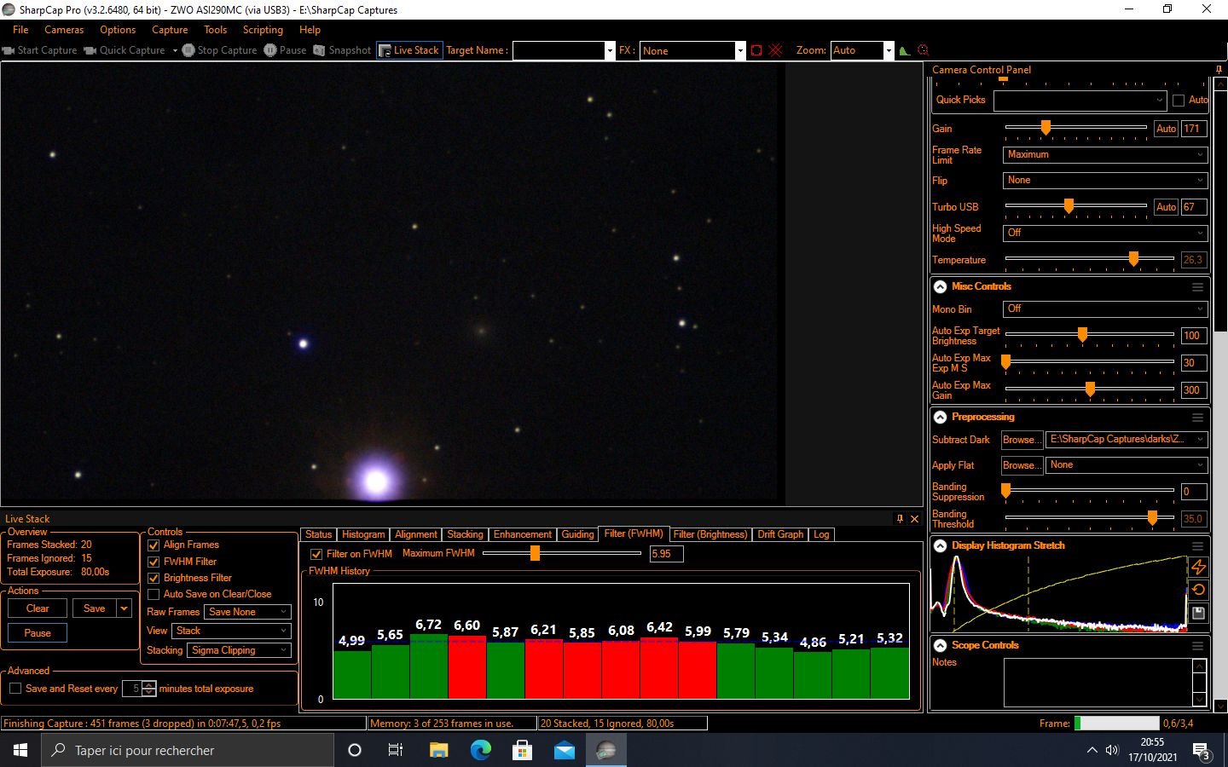Screen dimensions: 1228x767
Task: Close the Live Stack panel
Action: point(914,518)
